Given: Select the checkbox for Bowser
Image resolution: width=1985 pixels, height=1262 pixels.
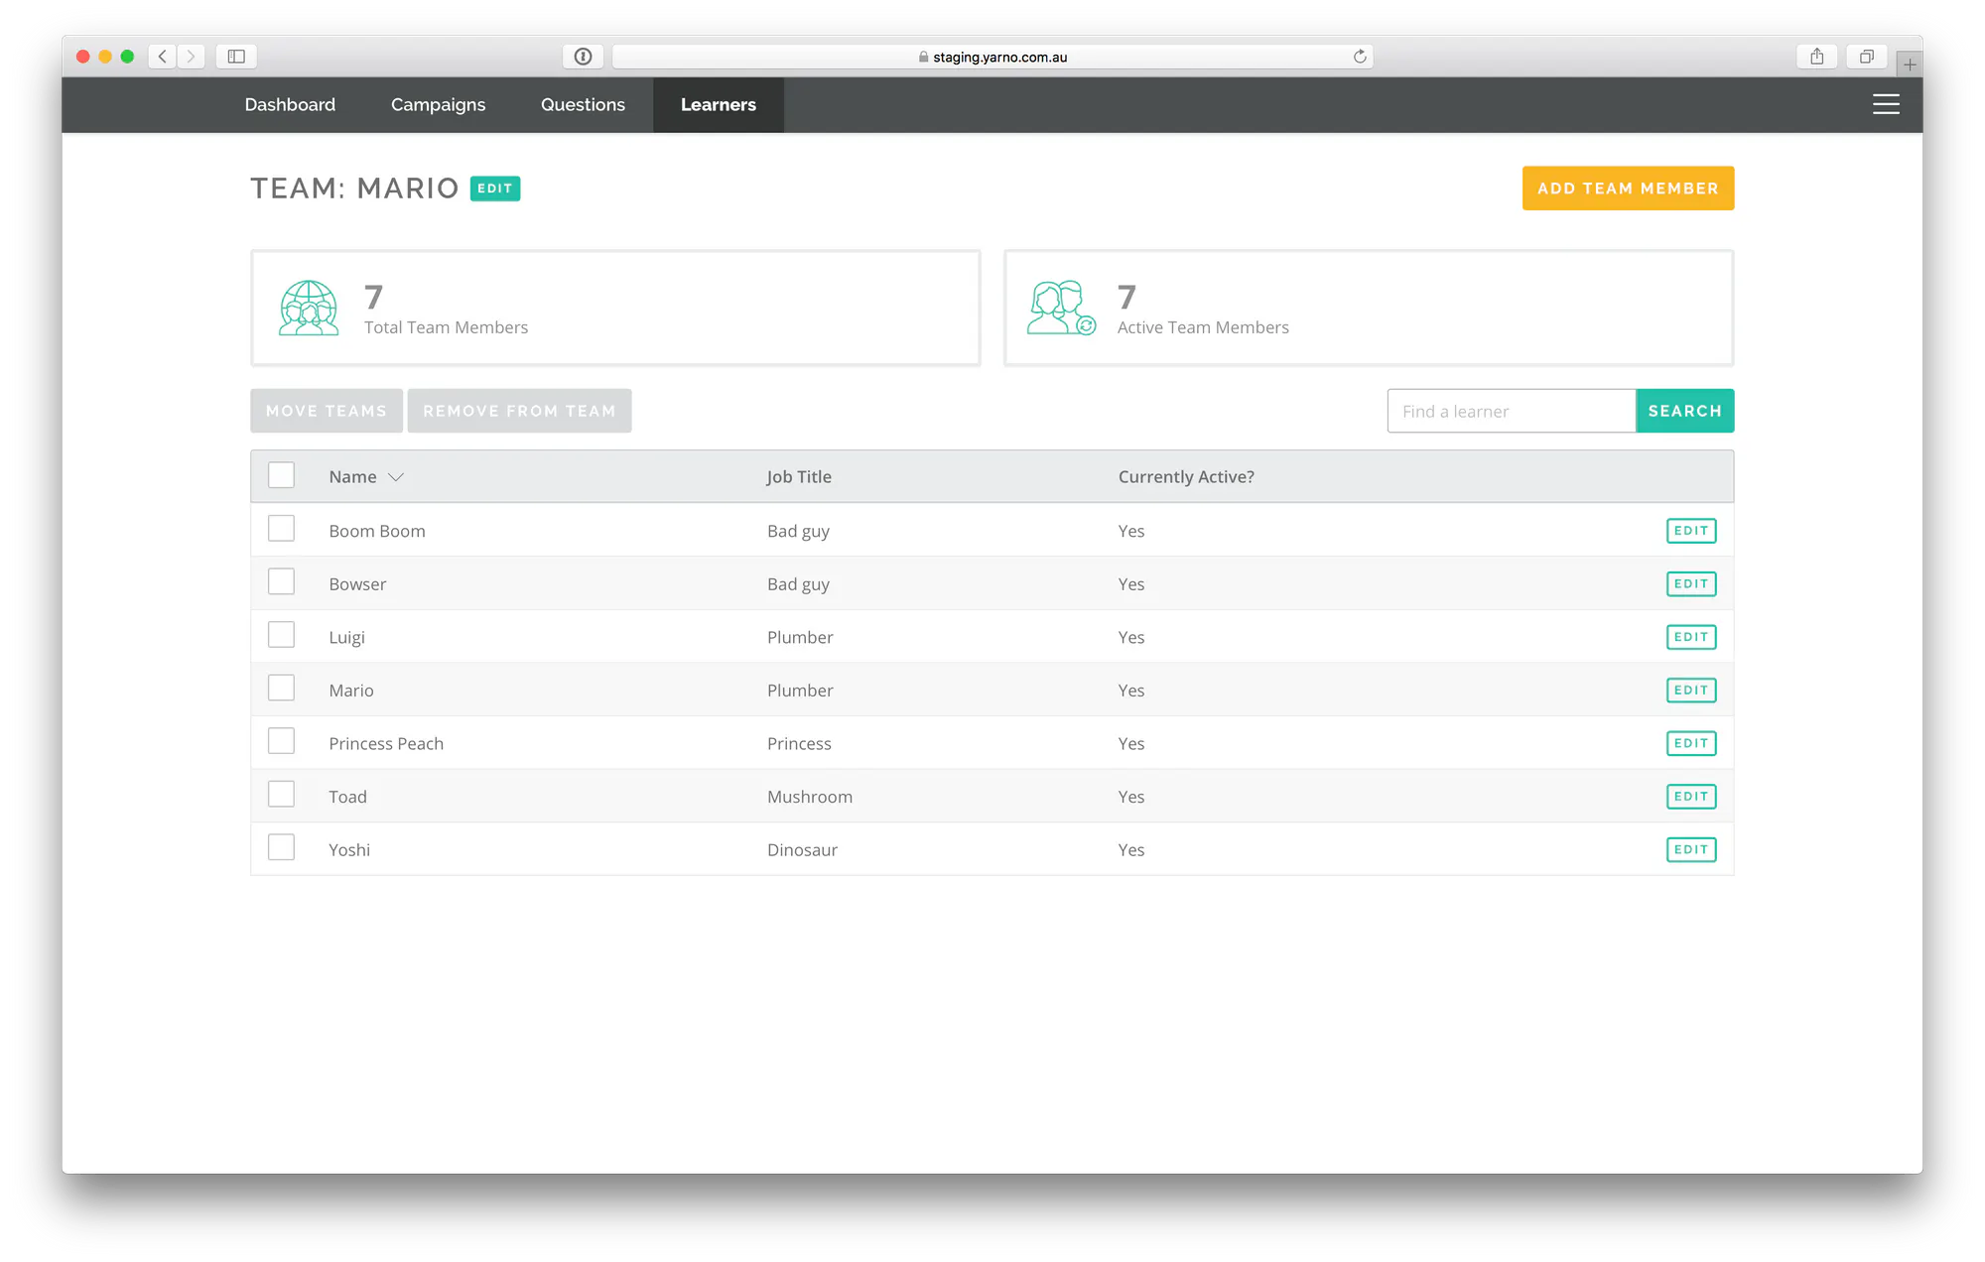Looking at the screenshot, I should 282,582.
